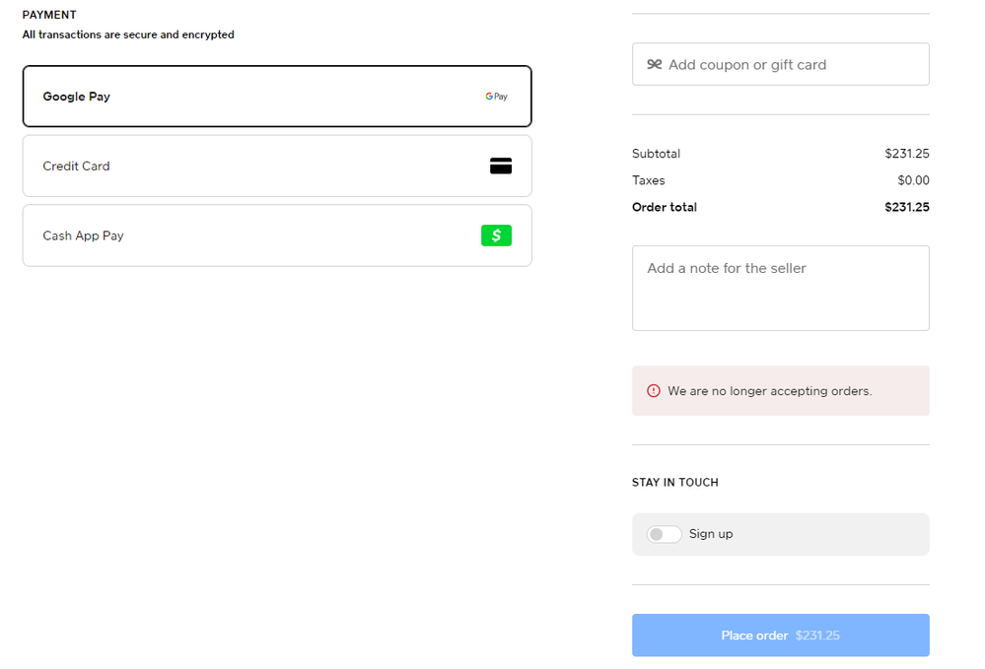This screenshot has width=985, height=669.
Task: Select the Google Pay label text
Action: (x=76, y=97)
